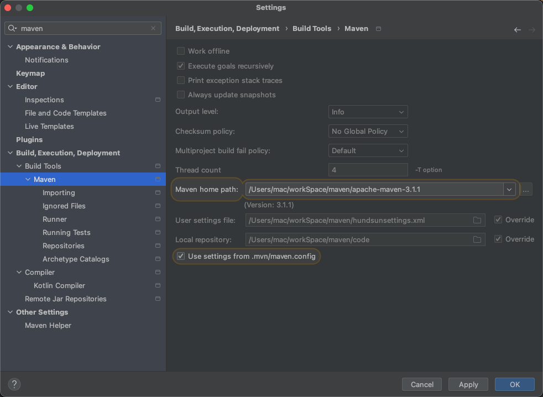
Task: Expand the Maven home path dropdown arrow
Action: pyautogui.click(x=509, y=190)
